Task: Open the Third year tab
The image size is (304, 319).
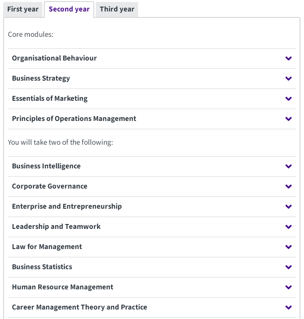Action: point(117,9)
